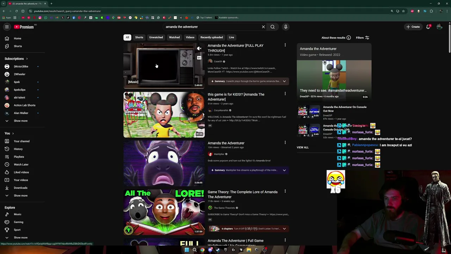The height and width of the screenshot is (254, 451).
Task: Start voice search with the microphone
Action: click(x=286, y=27)
